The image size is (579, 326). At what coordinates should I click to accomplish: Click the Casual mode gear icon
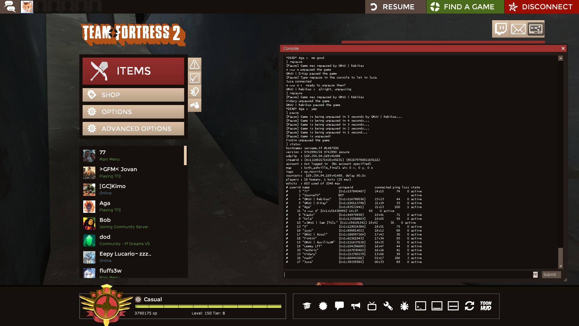(138, 299)
